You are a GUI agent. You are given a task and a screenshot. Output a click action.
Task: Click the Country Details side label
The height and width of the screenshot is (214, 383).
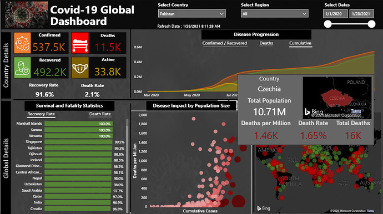[6, 65]
